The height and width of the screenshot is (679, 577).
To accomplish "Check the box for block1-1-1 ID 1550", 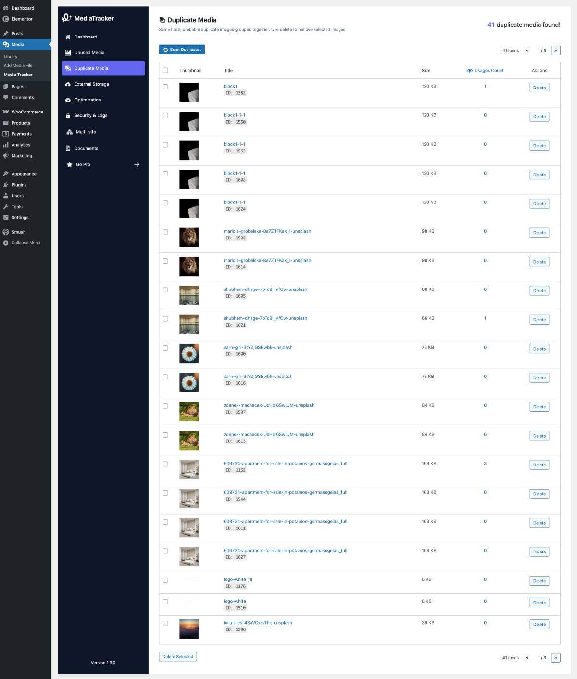I will (x=165, y=116).
